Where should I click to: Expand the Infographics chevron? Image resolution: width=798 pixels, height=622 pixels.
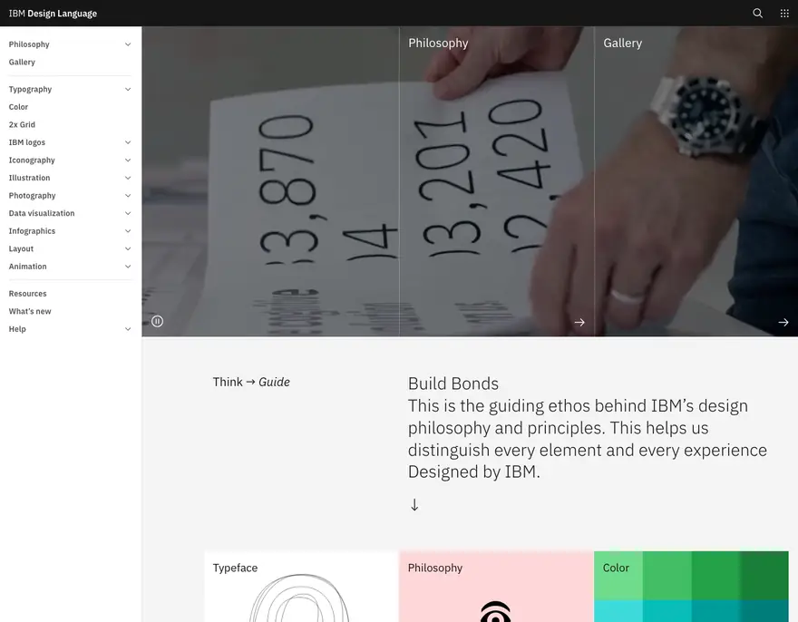point(128,231)
